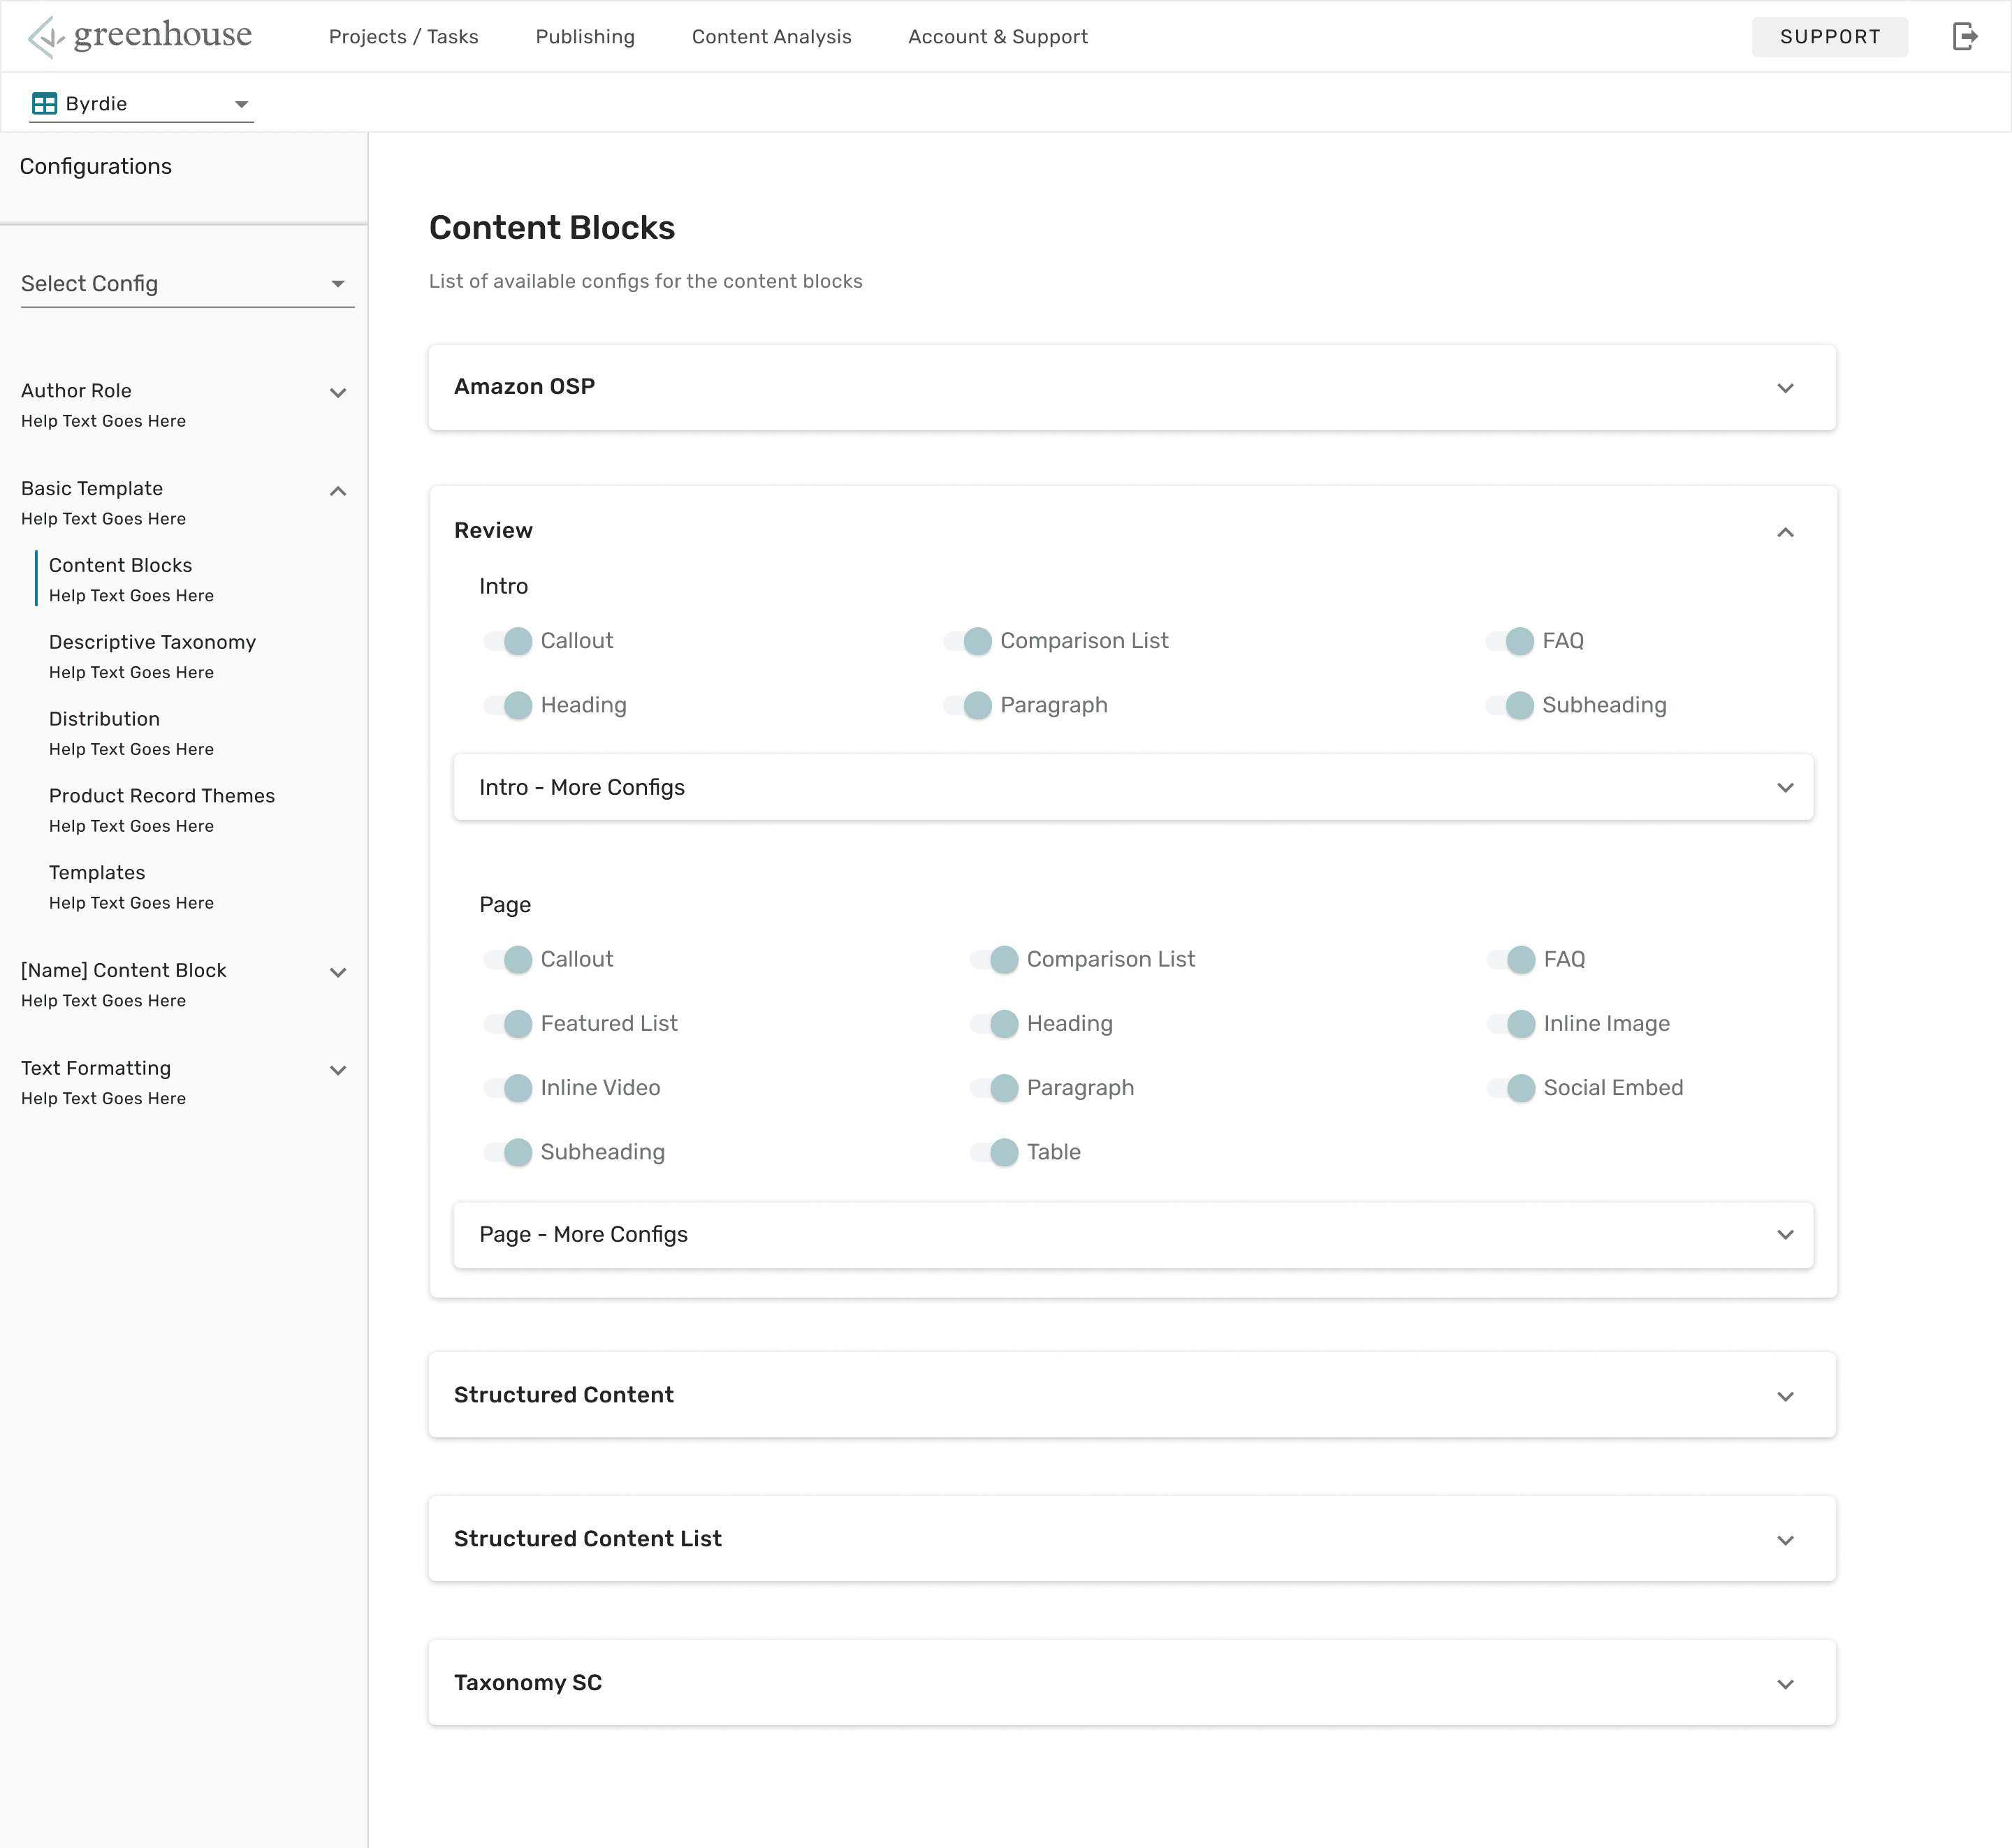Open Descriptive Taxonomy sidebar link
The image size is (2012, 1848).
pyautogui.click(x=152, y=642)
